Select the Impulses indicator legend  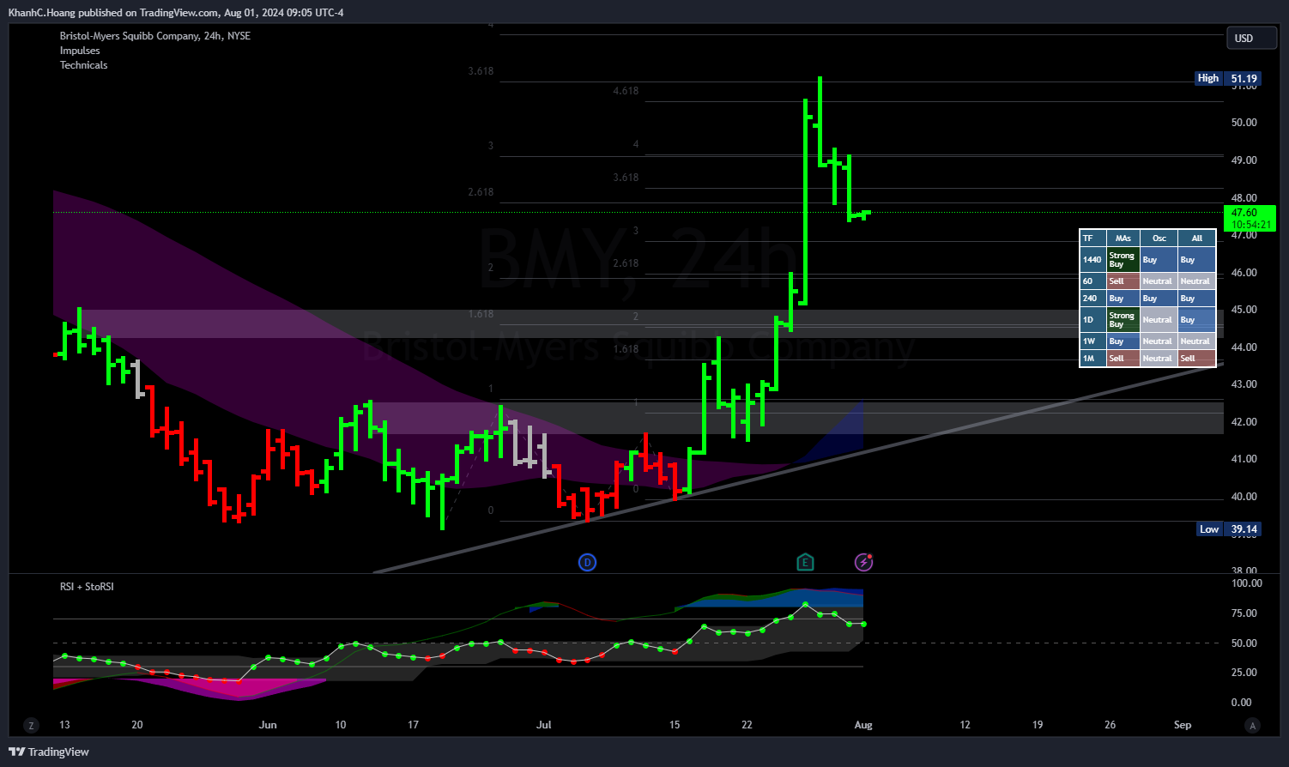80,51
